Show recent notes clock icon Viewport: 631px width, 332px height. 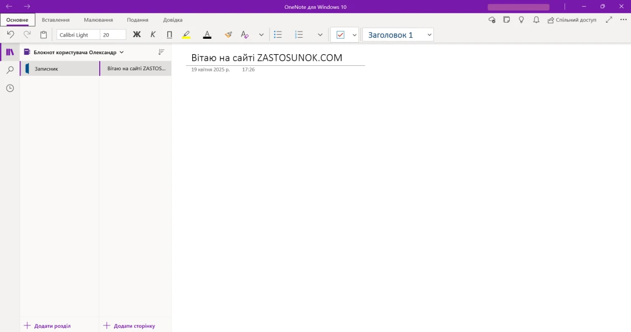click(x=10, y=88)
